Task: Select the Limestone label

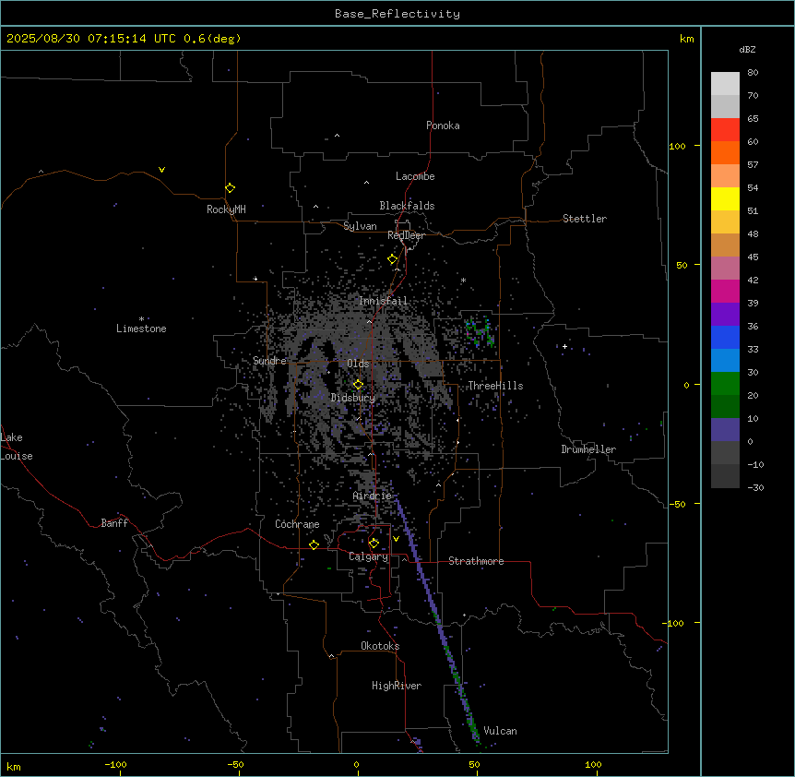Action: point(141,329)
